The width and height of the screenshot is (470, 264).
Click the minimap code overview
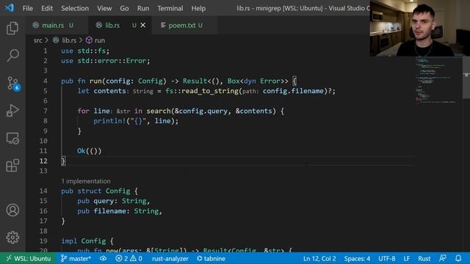pos(436,80)
